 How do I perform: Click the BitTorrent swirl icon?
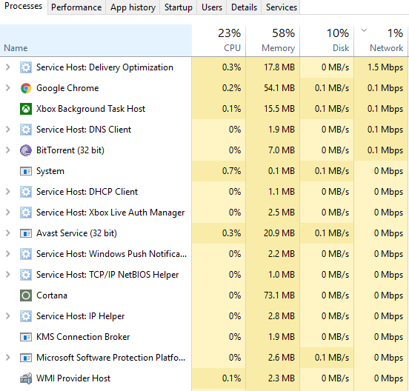click(26, 150)
